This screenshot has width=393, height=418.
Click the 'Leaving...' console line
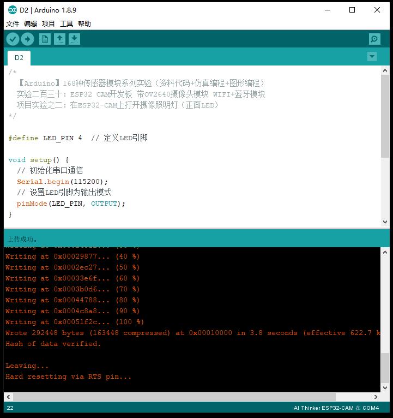point(27,366)
